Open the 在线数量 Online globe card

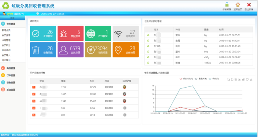(98, 33)
